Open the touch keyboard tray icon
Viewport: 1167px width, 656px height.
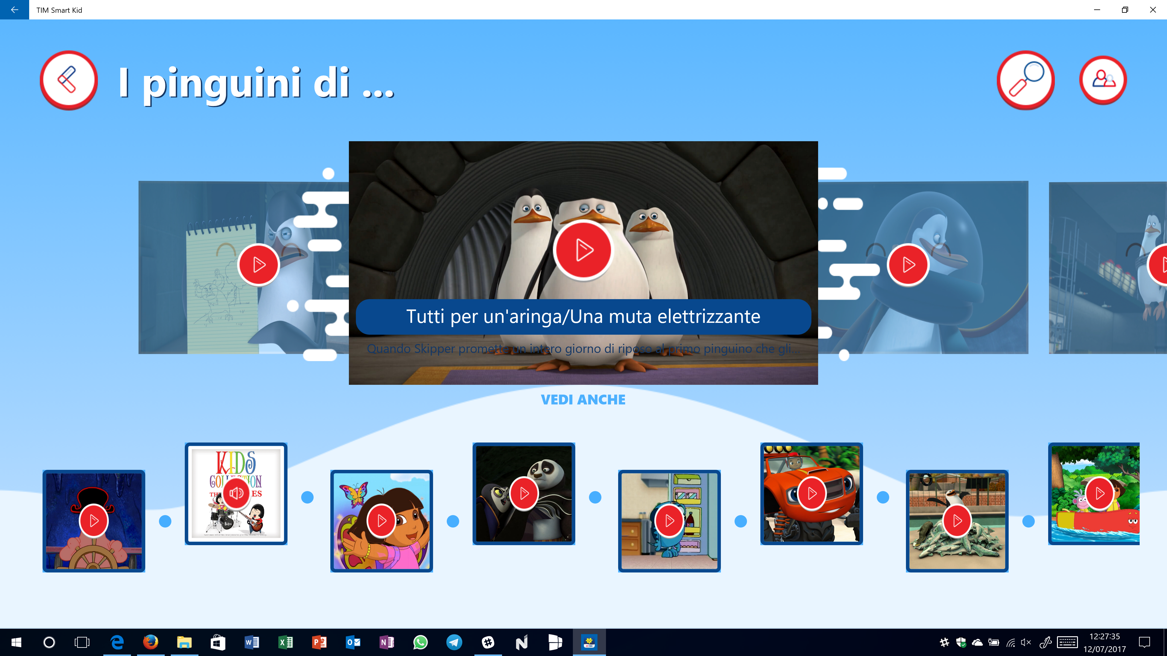(1067, 642)
